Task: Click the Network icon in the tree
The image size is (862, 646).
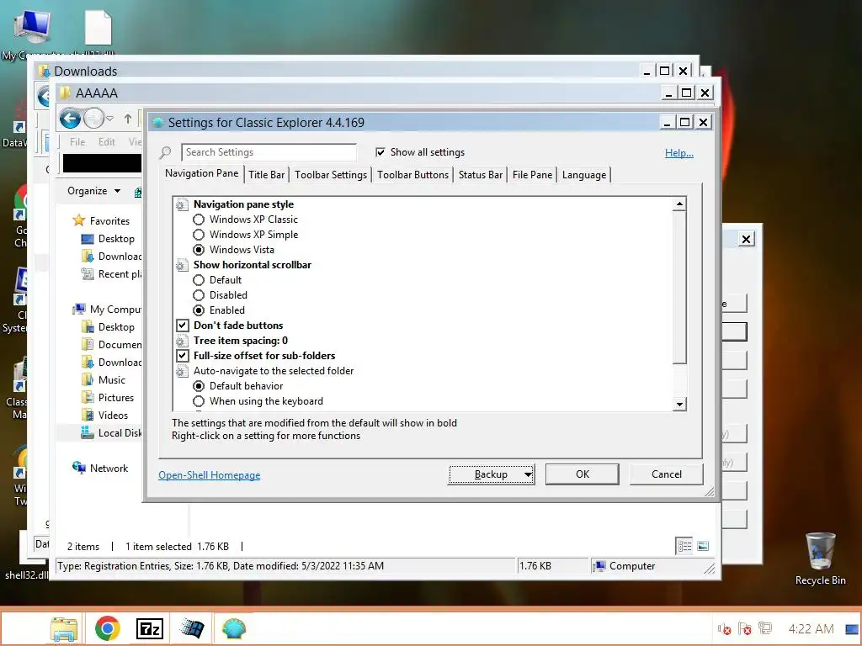Action: click(x=79, y=468)
